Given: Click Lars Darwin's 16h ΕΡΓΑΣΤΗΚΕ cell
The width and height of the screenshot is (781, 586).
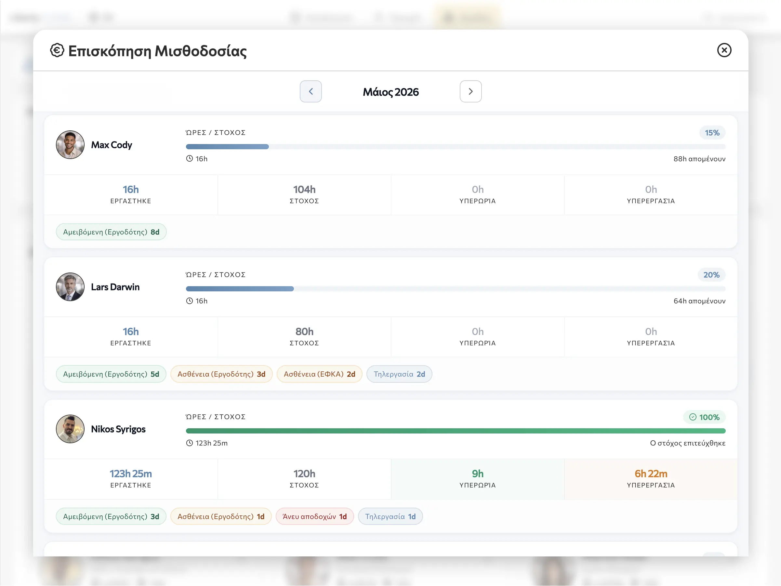Looking at the screenshot, I should [131, 337].
